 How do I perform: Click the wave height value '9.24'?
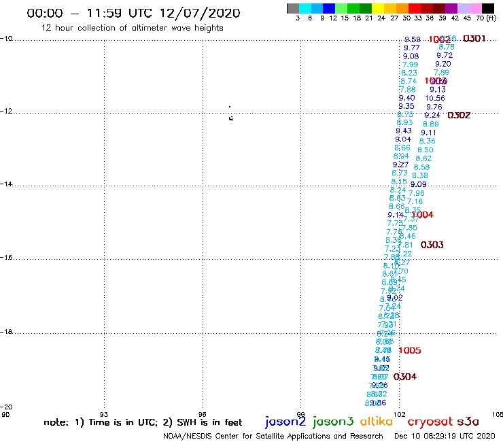432,115
